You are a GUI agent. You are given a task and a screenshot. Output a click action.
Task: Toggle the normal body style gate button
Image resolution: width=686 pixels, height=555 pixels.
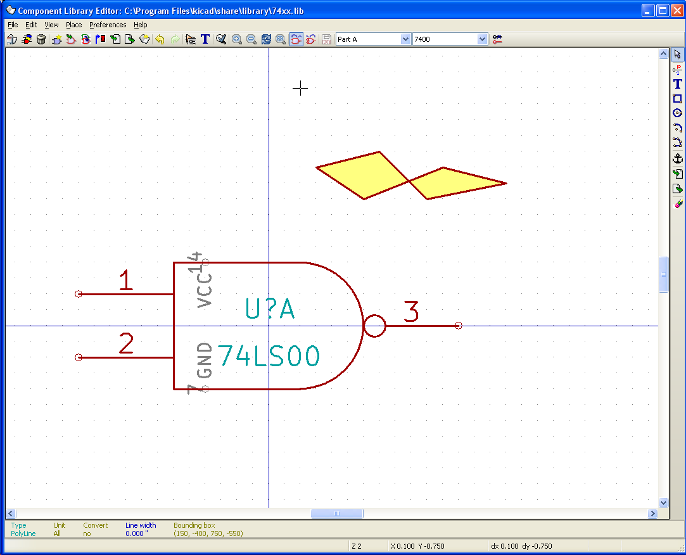[296, 39]
